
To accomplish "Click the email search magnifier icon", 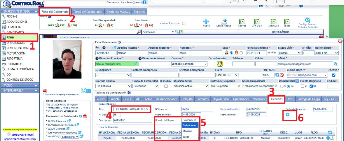I will (335, 64).
